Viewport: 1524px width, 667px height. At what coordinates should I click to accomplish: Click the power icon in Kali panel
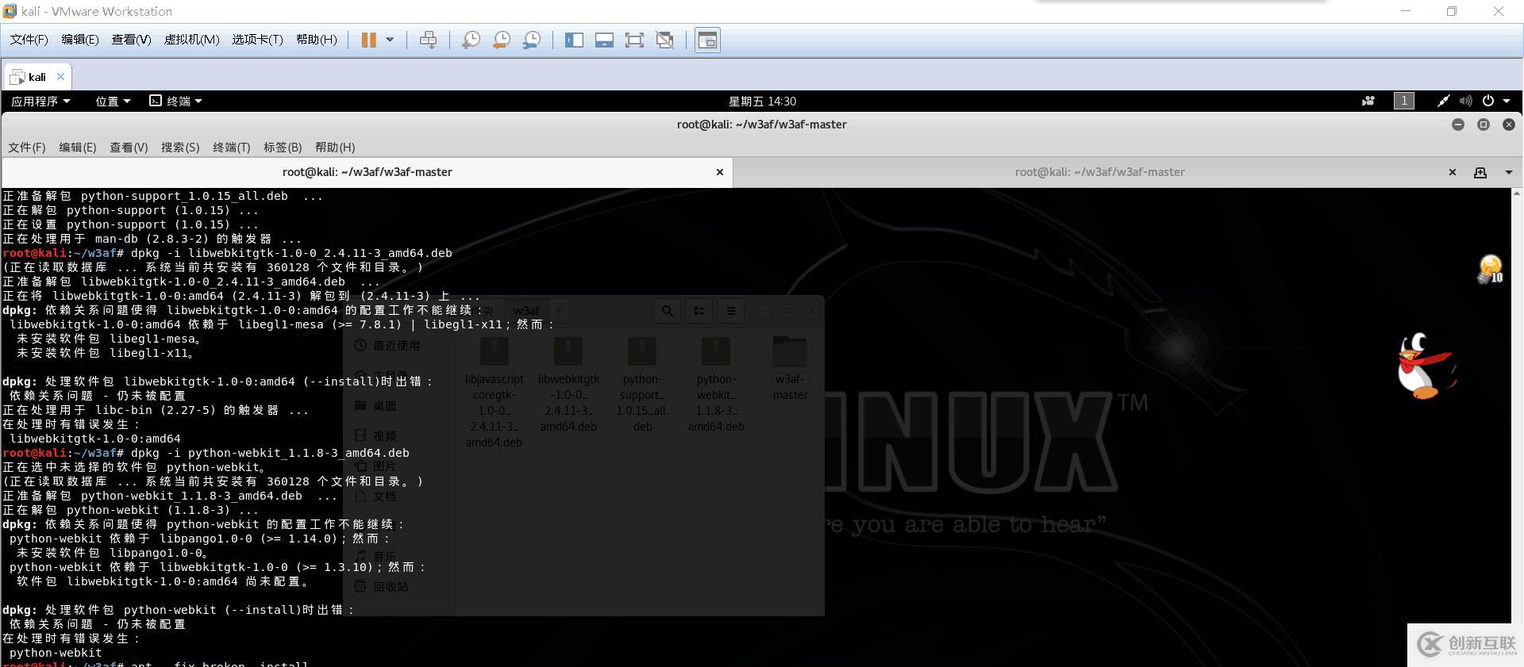1488,101
